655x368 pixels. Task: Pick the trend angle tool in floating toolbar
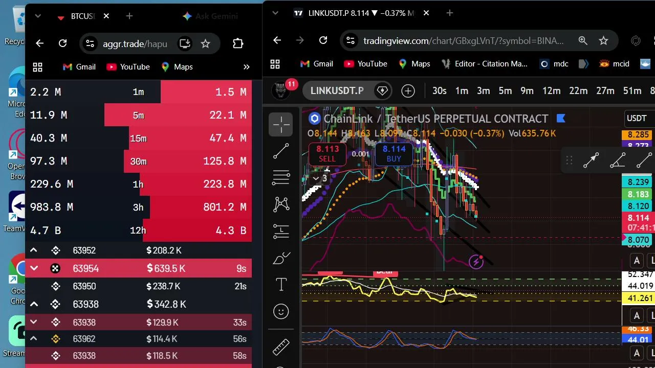(618, 160)
